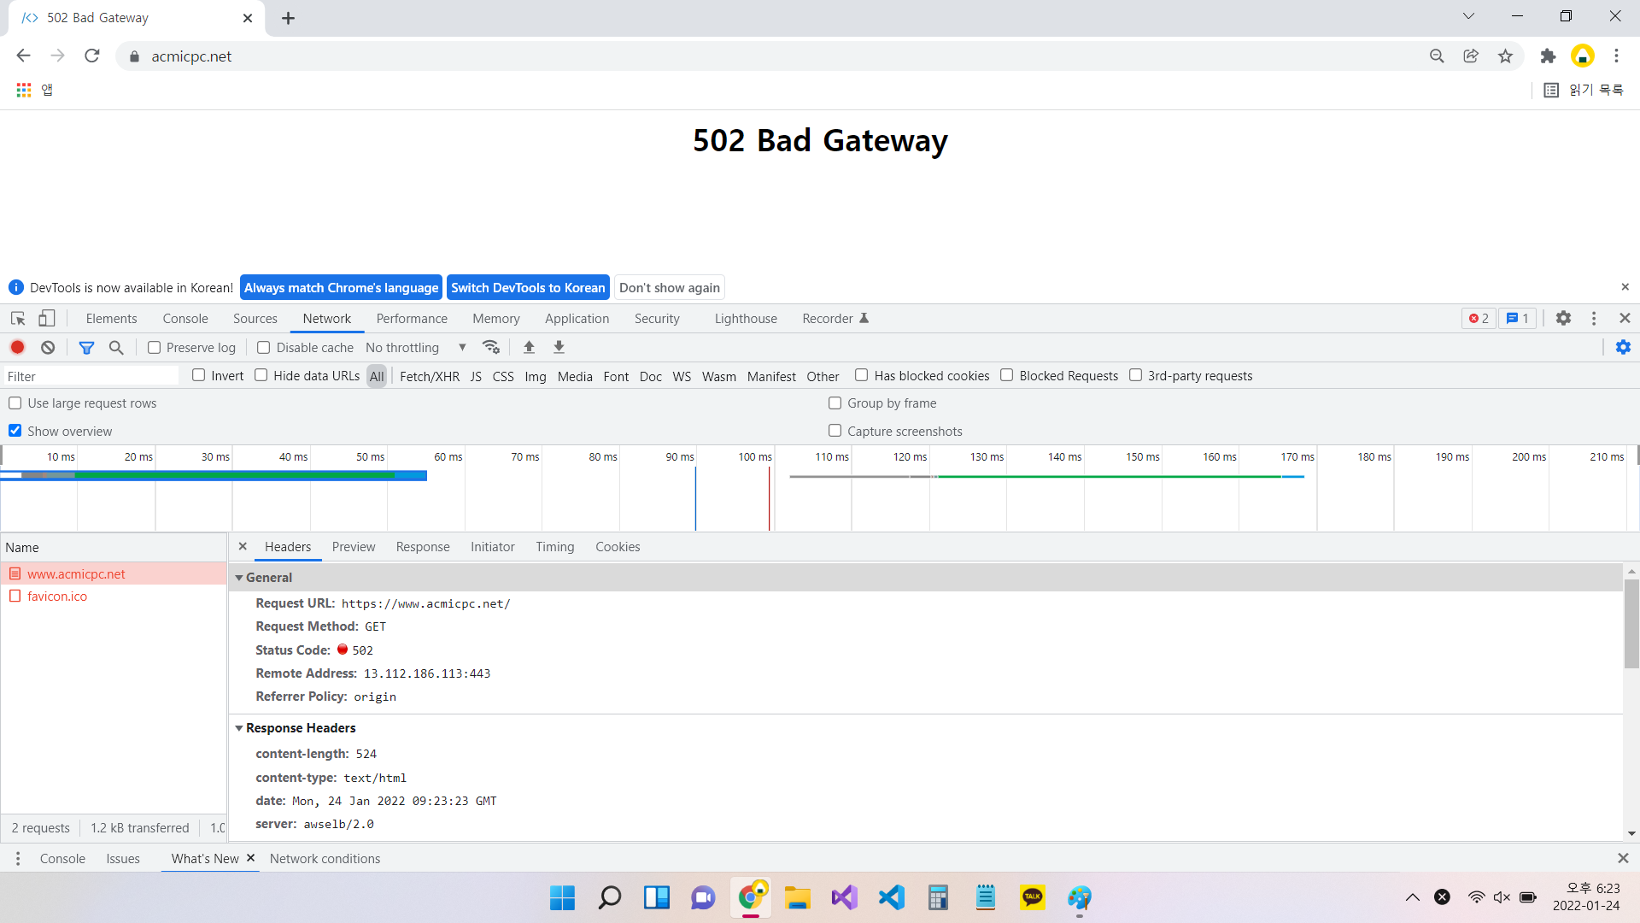This screenshot has width=1640, height=923.
Task: Uncheck Show overview checkbox
Action: tap(15, 431)
